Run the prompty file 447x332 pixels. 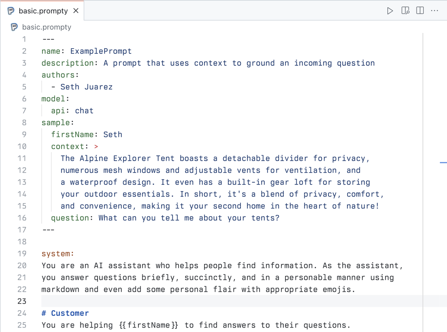point(390,11)
